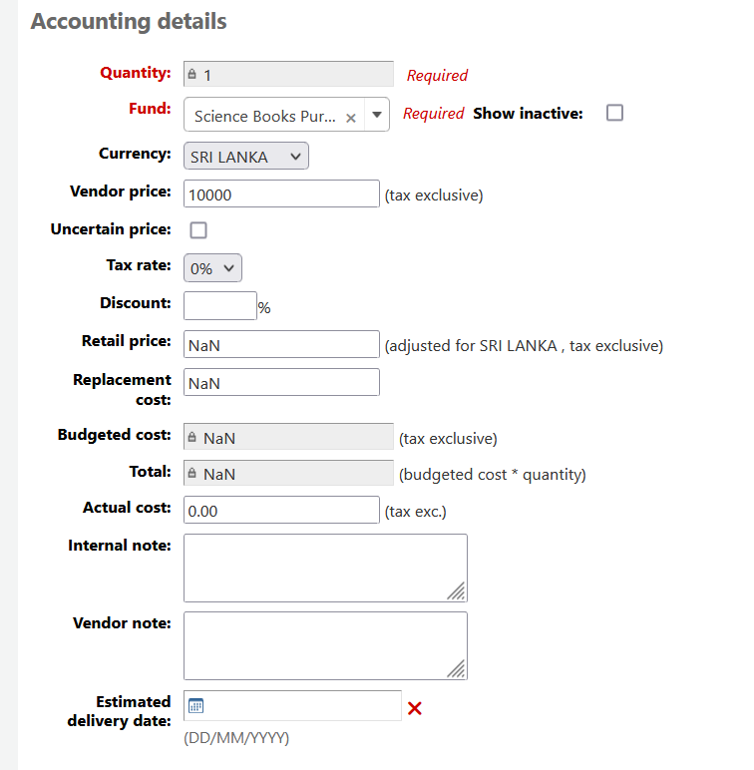Viewport: 754px width, 770px height.
Task: Focus the Discount percentage field
Action: point(220,306)
